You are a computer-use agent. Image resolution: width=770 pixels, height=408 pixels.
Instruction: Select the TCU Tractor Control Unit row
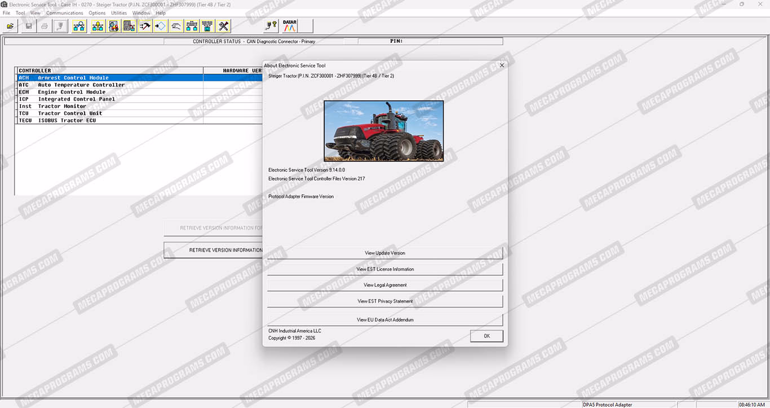[x=139, y=113]
